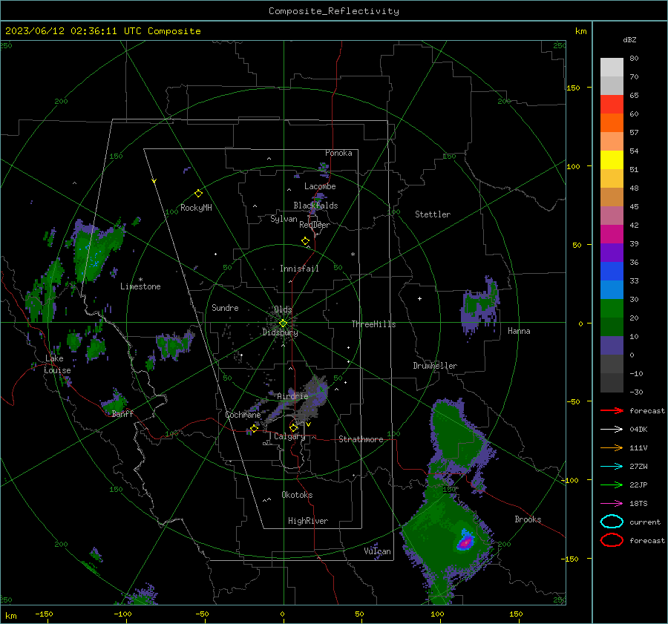Click the Brooks city label

[x=528, y=519]
